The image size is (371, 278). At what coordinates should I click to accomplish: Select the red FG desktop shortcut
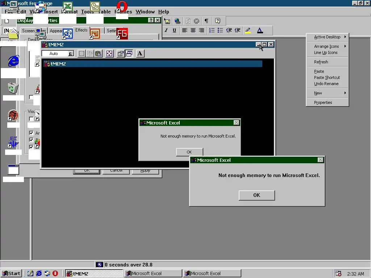pyautogui.click(x=122, y=33)
